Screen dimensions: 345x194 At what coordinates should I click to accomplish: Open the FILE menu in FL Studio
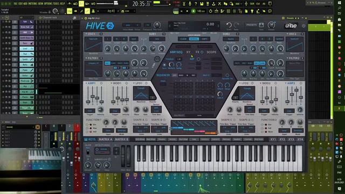pos(16,4)
